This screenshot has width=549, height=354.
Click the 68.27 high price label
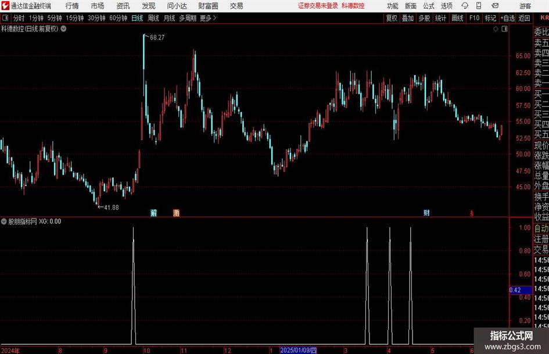157,38
